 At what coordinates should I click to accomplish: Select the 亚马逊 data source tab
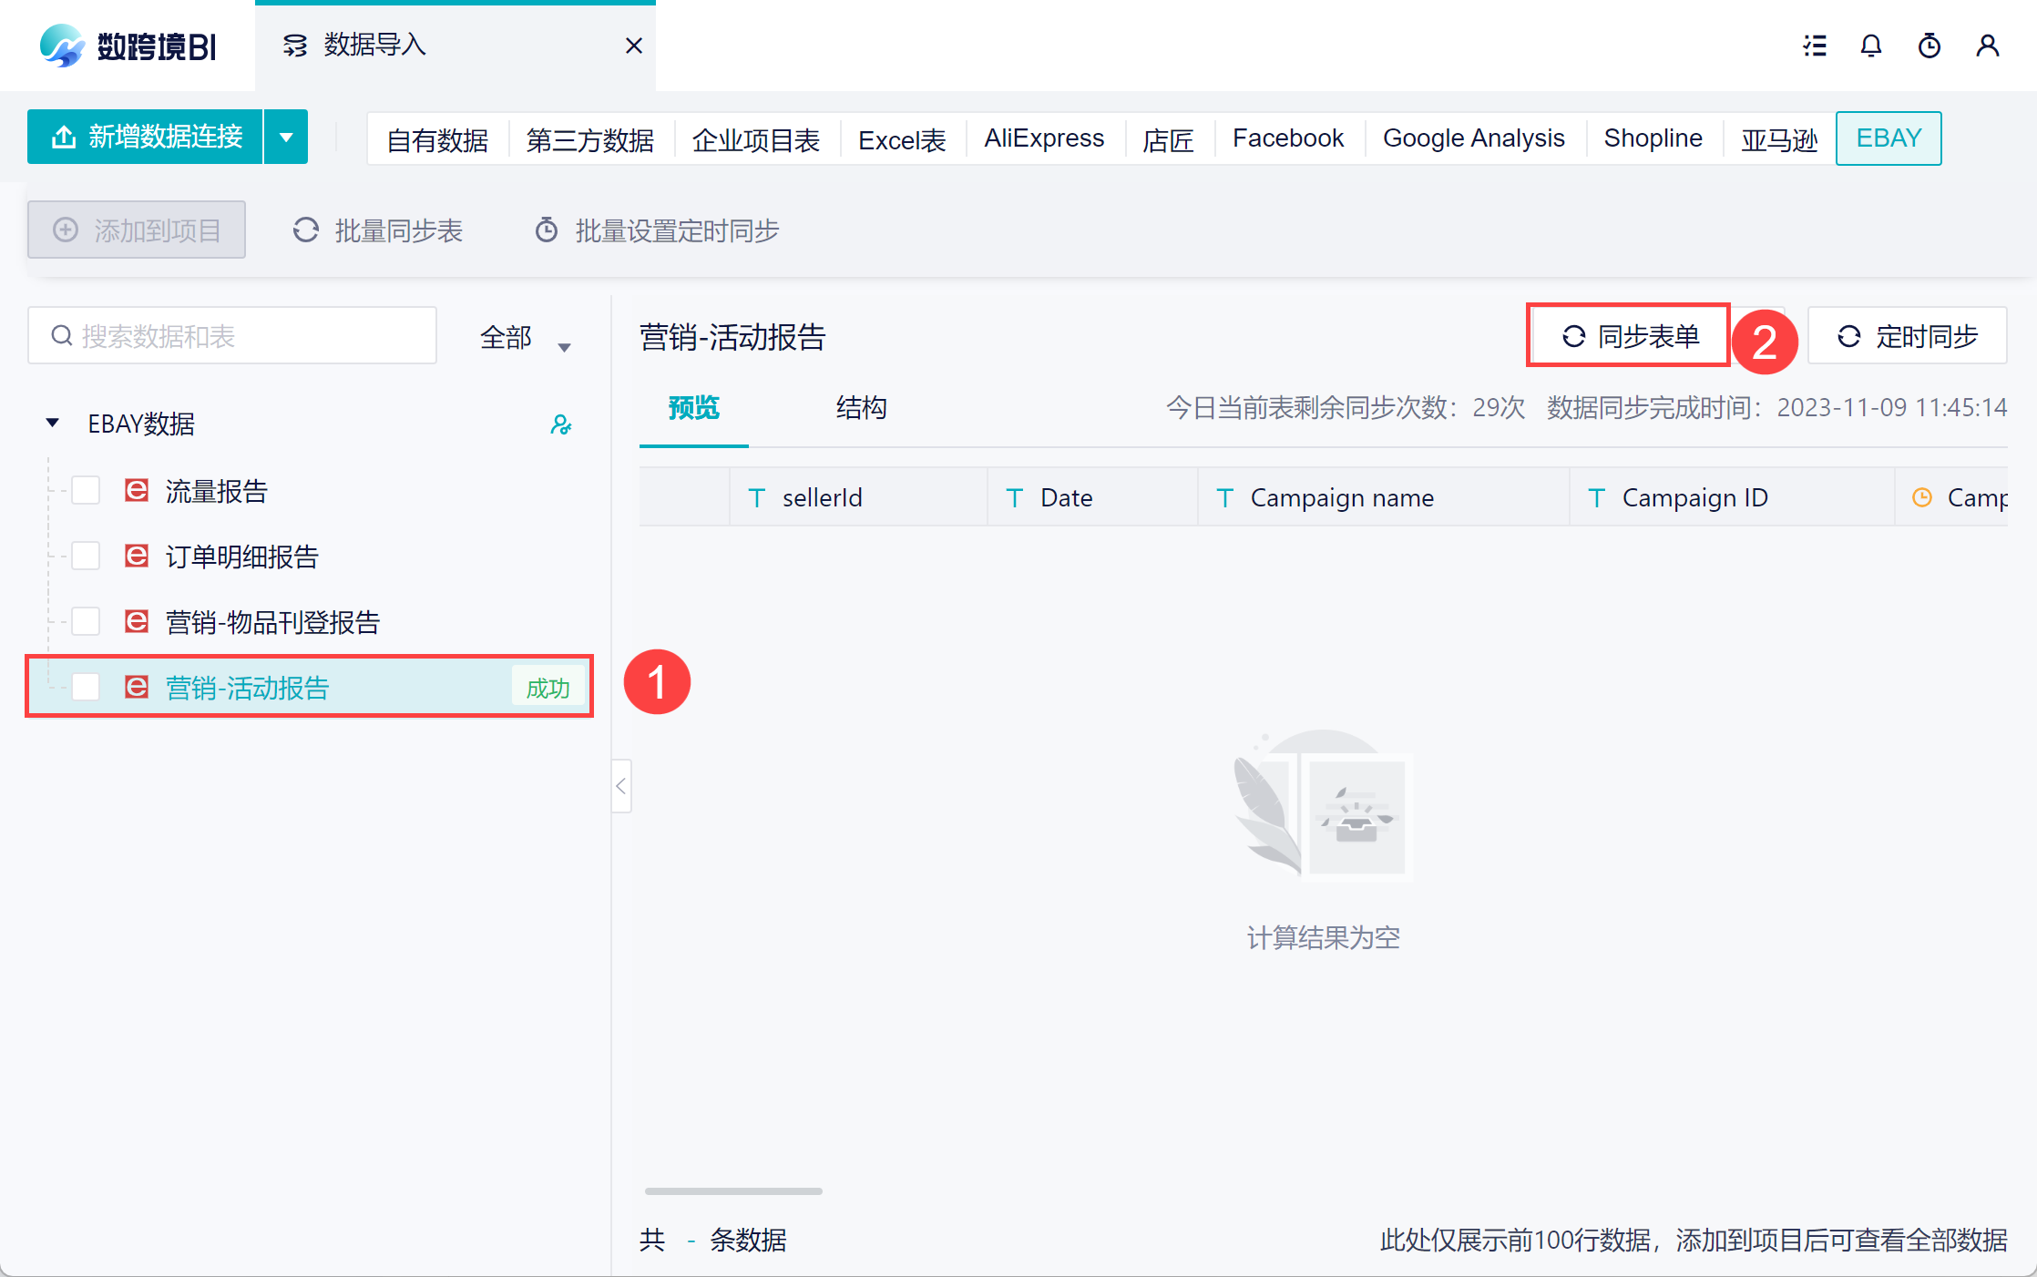pos(1778,139)
